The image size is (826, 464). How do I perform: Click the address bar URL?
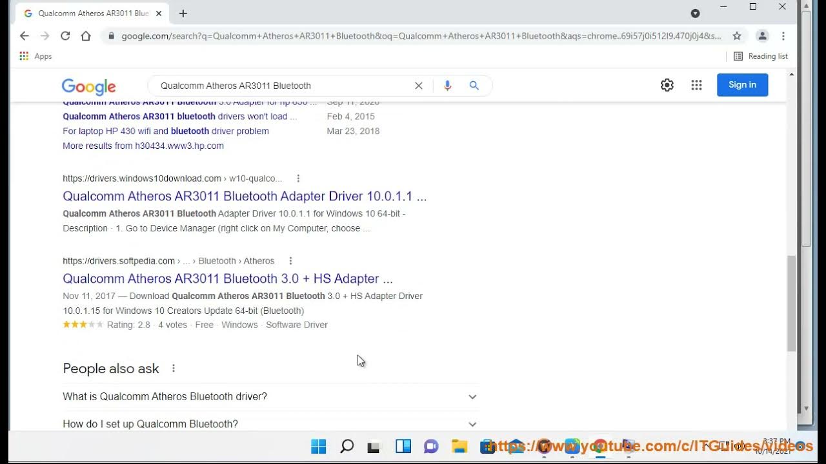coord(421,36)
